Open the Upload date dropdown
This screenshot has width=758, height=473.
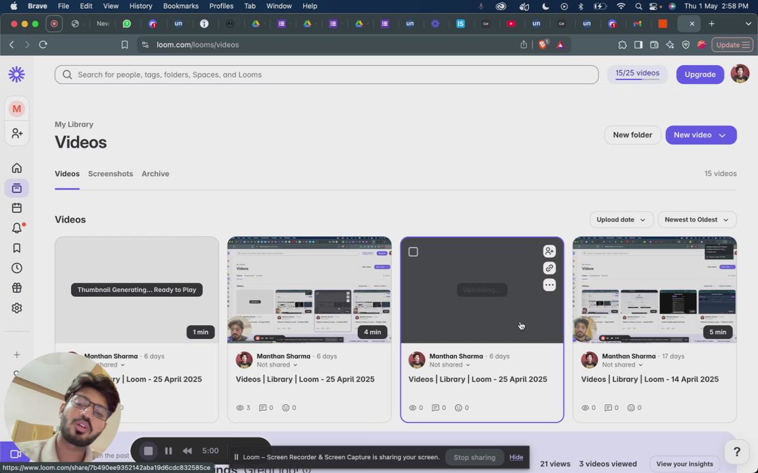[x=620, y=219]
